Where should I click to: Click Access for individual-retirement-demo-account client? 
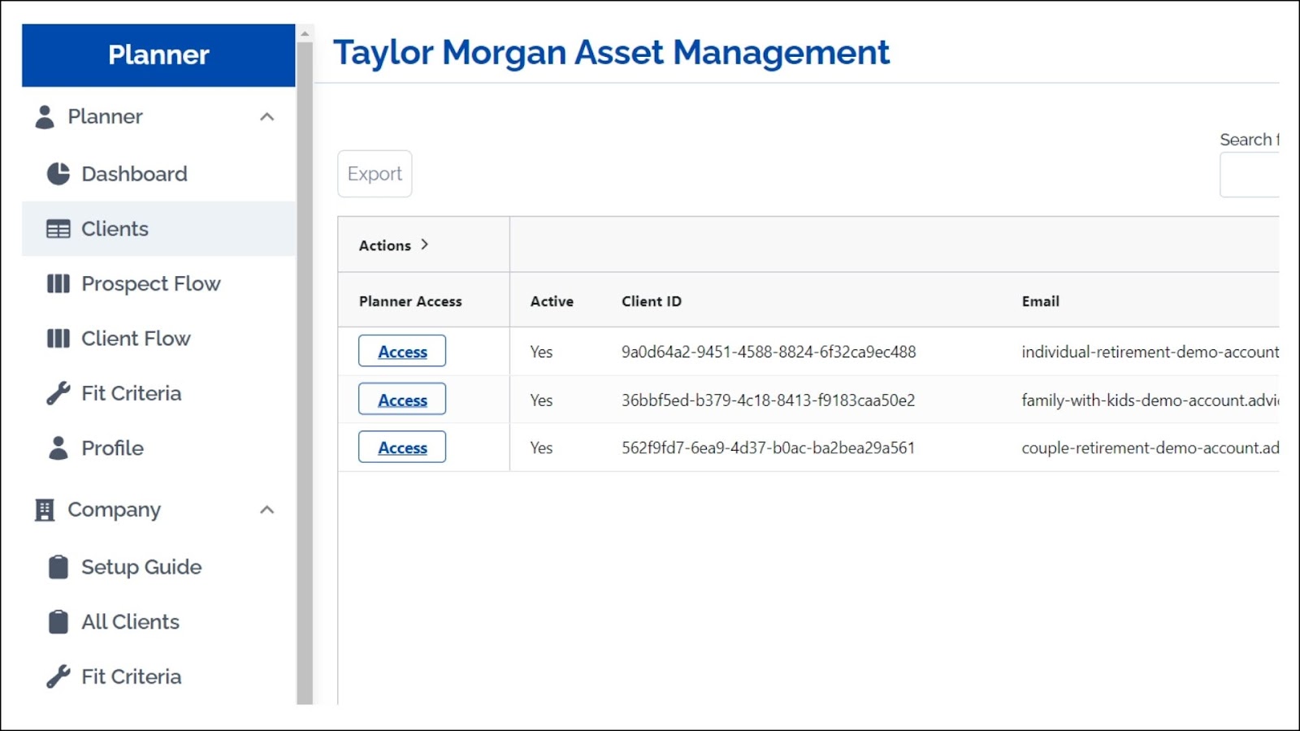(402, 351)
